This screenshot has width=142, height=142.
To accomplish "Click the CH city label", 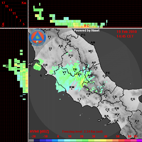I will pyautogui.click(x=105, y=76).
